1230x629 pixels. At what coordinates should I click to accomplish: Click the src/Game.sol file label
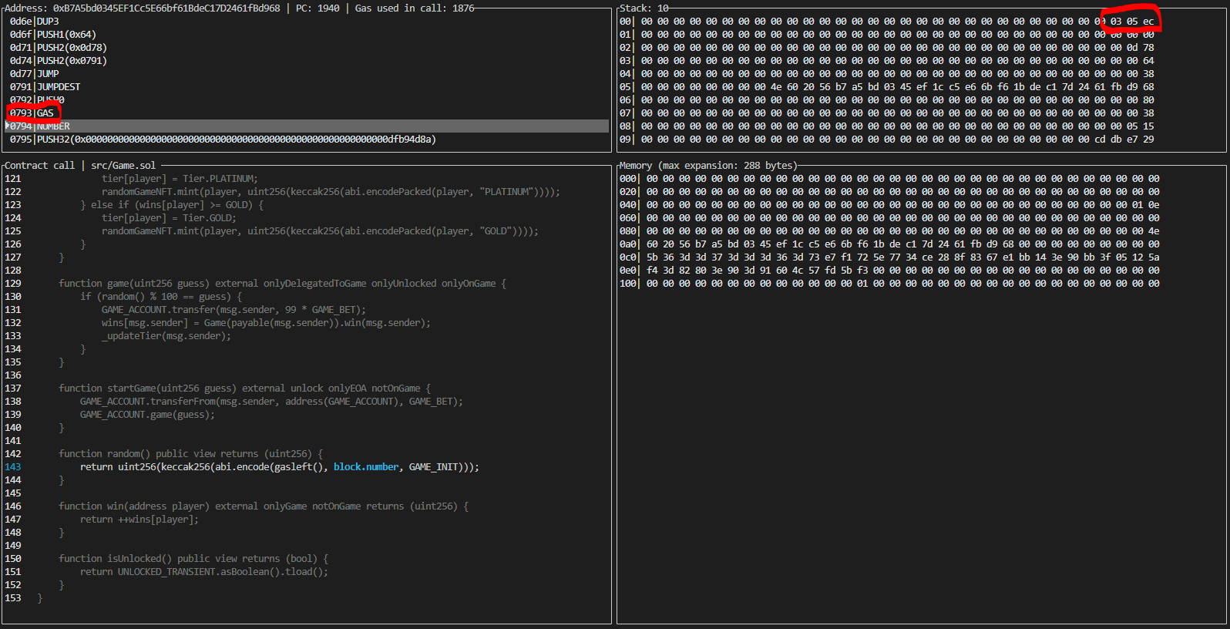[x=123, y=165]
